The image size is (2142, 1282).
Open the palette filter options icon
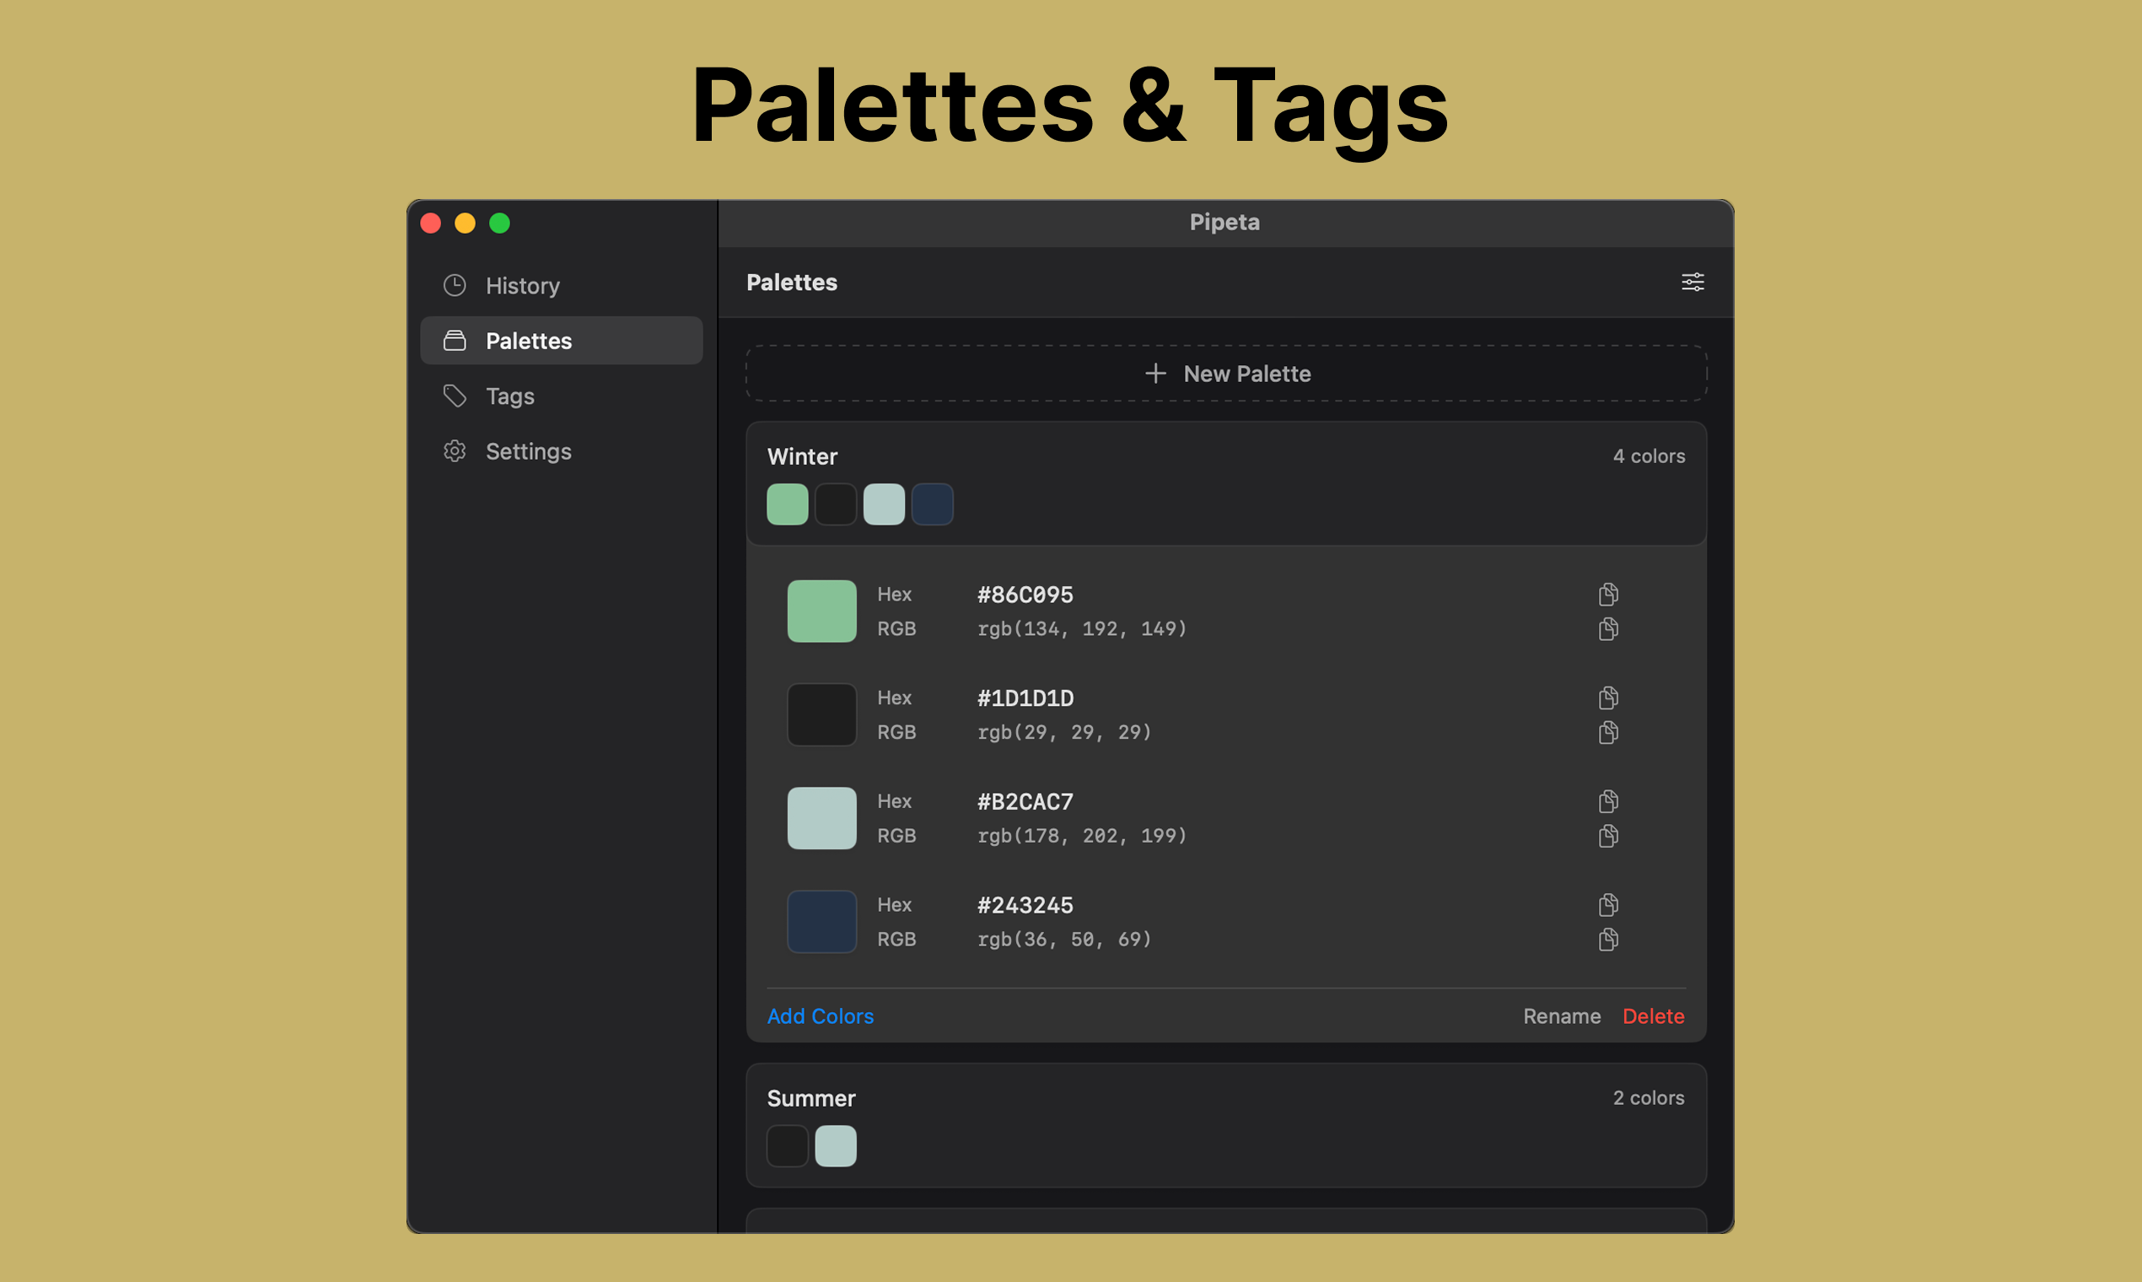point(1692,282)
